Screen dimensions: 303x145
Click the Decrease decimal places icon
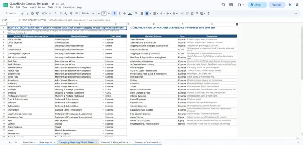pos(66,14)
